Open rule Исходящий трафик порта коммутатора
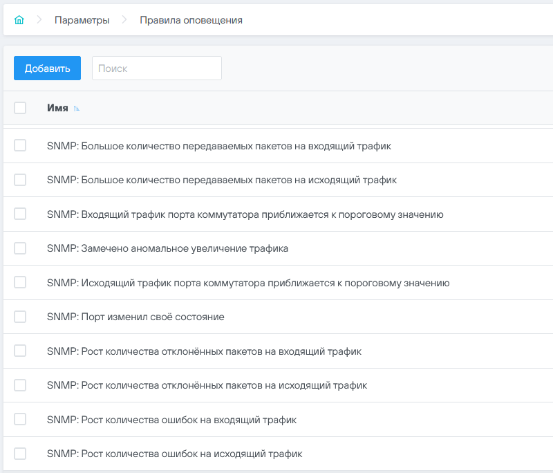Screen dimensions: 553x473 pos(248,283)
